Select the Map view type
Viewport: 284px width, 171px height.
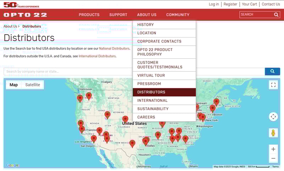tap(13, 85)
